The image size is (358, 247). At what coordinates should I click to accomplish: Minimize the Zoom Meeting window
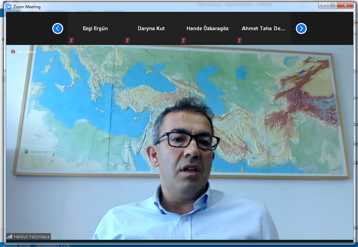point(323,5)
